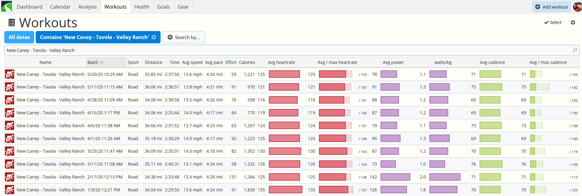Sort by Avg power column header
Screen dimensions: 582x196
393,62
